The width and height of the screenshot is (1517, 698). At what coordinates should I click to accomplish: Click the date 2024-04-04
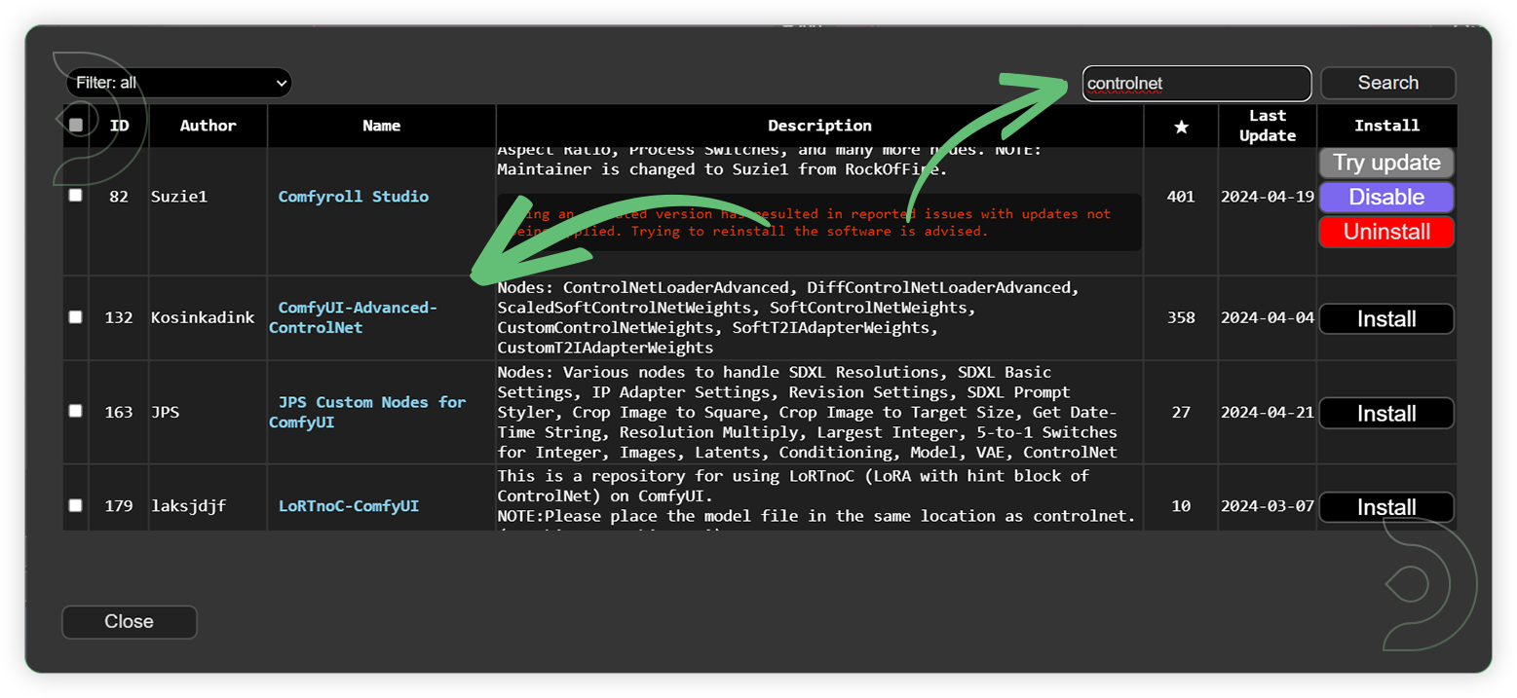pos(1268,317)
